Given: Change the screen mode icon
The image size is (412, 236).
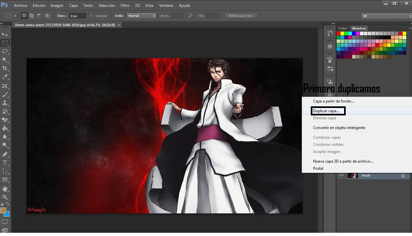Looking at the screenshot, I should (x=5, y=230).
